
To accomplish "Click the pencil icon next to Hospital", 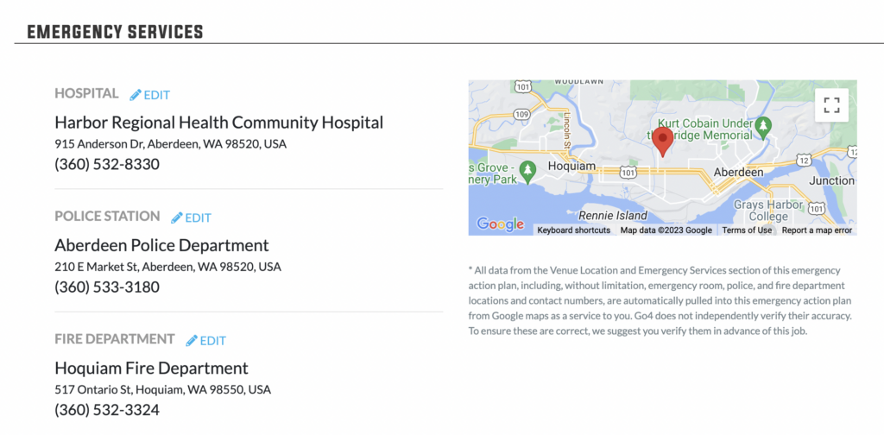I will coord(136,95).
